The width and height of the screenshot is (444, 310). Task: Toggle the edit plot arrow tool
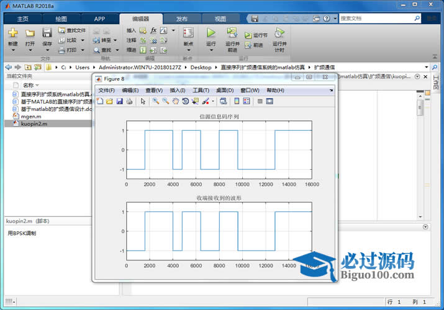click(143, 101)
